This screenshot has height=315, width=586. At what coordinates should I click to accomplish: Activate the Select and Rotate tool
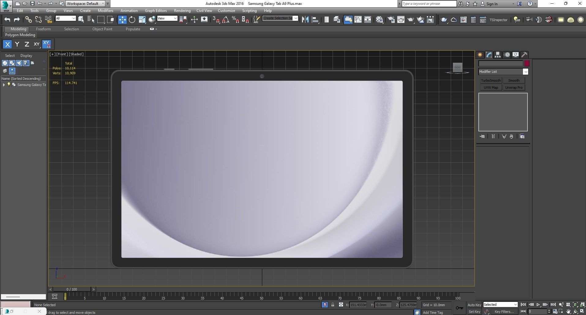[132, 20]
